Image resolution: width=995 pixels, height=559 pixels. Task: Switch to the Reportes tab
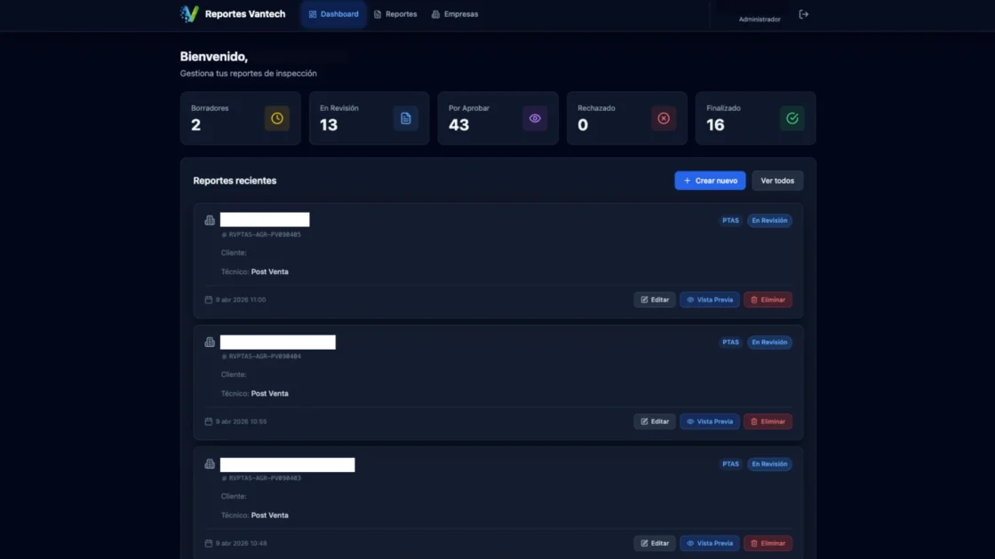[395, 14]
